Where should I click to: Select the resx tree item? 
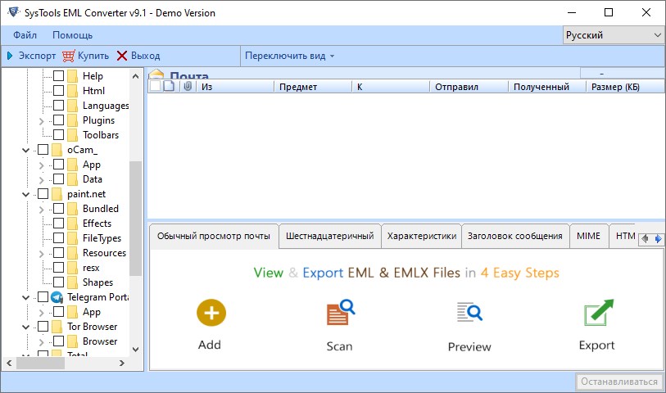pyautogui.click(x=91, y=268)
